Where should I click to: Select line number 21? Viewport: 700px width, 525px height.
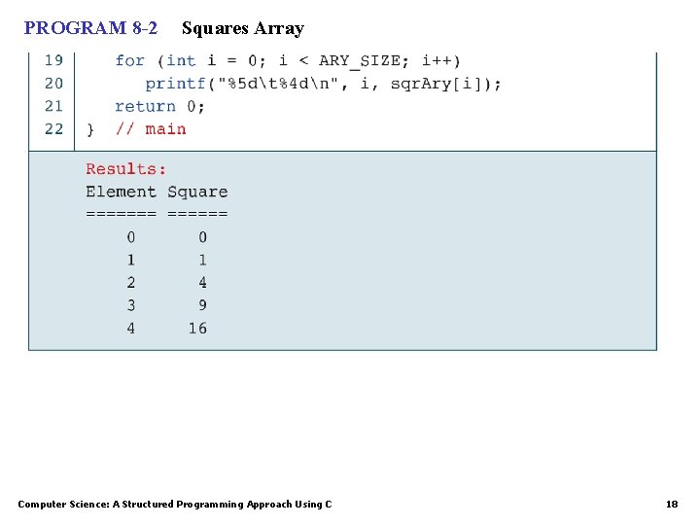tap(53, 106)
